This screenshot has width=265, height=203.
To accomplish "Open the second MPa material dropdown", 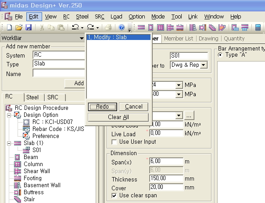I will [x=179, y=94].
